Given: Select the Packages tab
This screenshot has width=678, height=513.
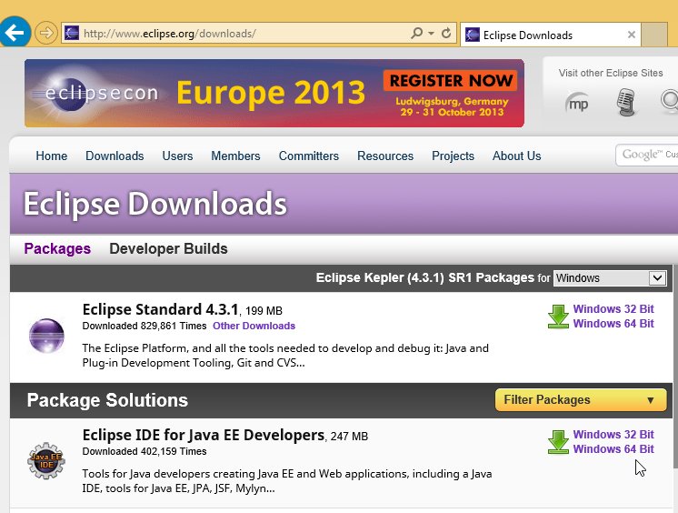Looking at the screenshot, I should [x=57, y=249].
